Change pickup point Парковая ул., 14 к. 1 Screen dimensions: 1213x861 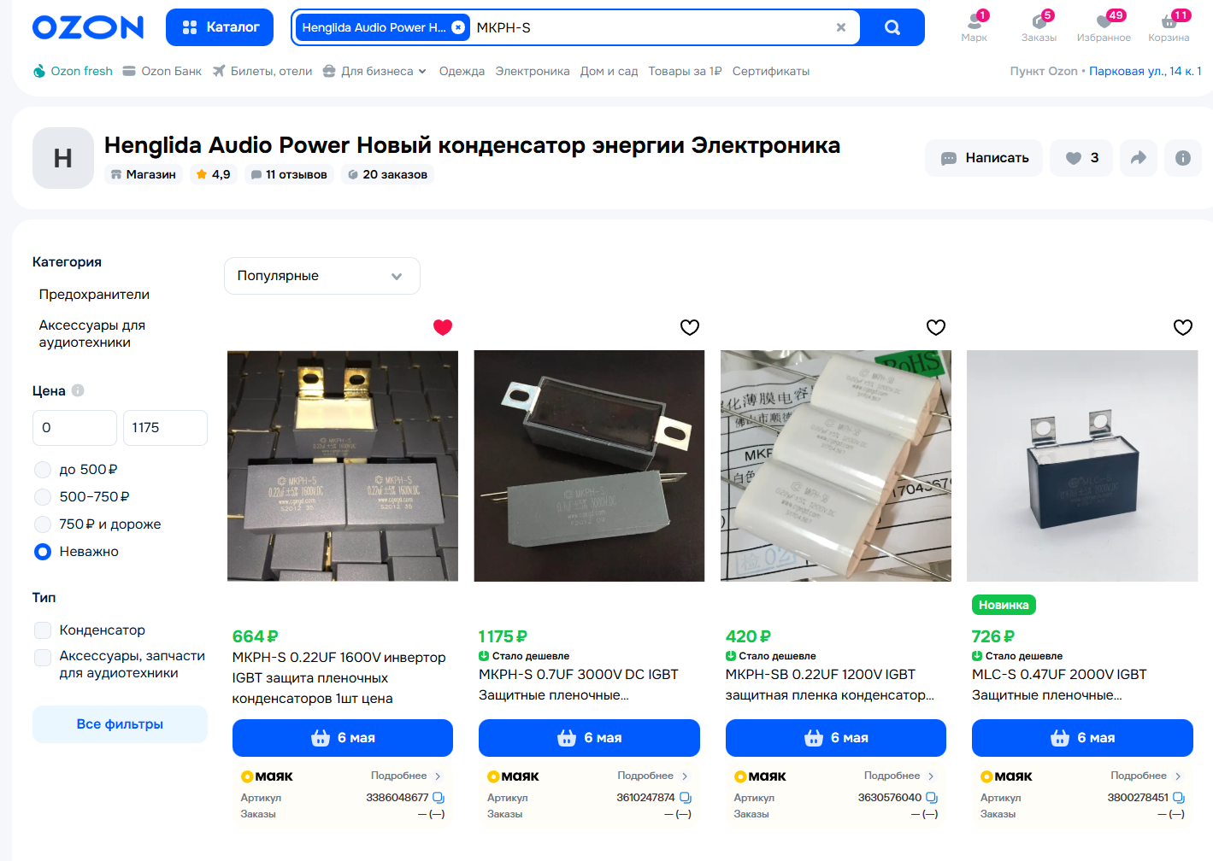click(1145, 71)
